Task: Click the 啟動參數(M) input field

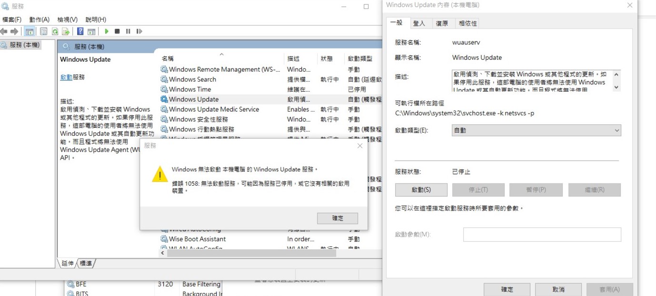Action: 542,234
